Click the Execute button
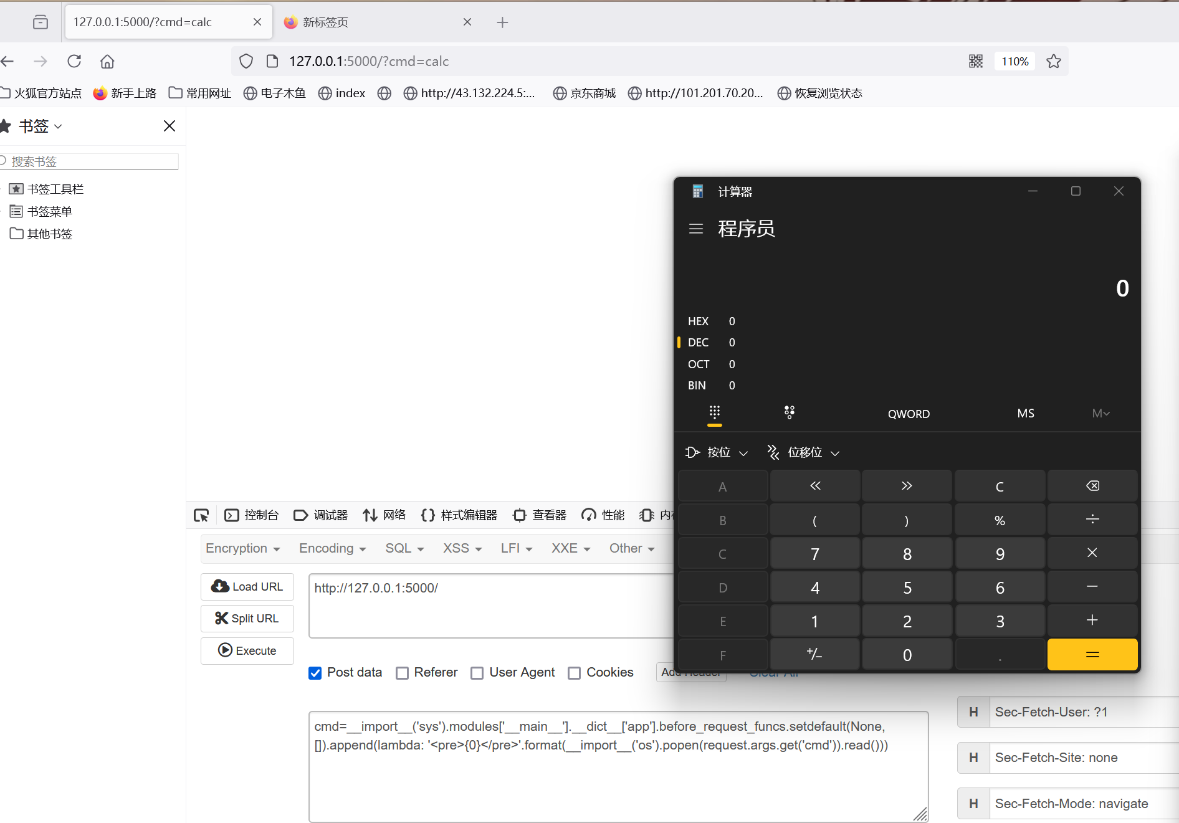1179x823 pixels. pyautogui.click(x=247, y=650)
